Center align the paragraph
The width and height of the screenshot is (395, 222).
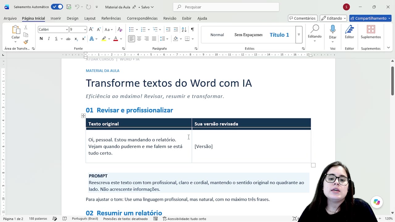pos(139,39)
